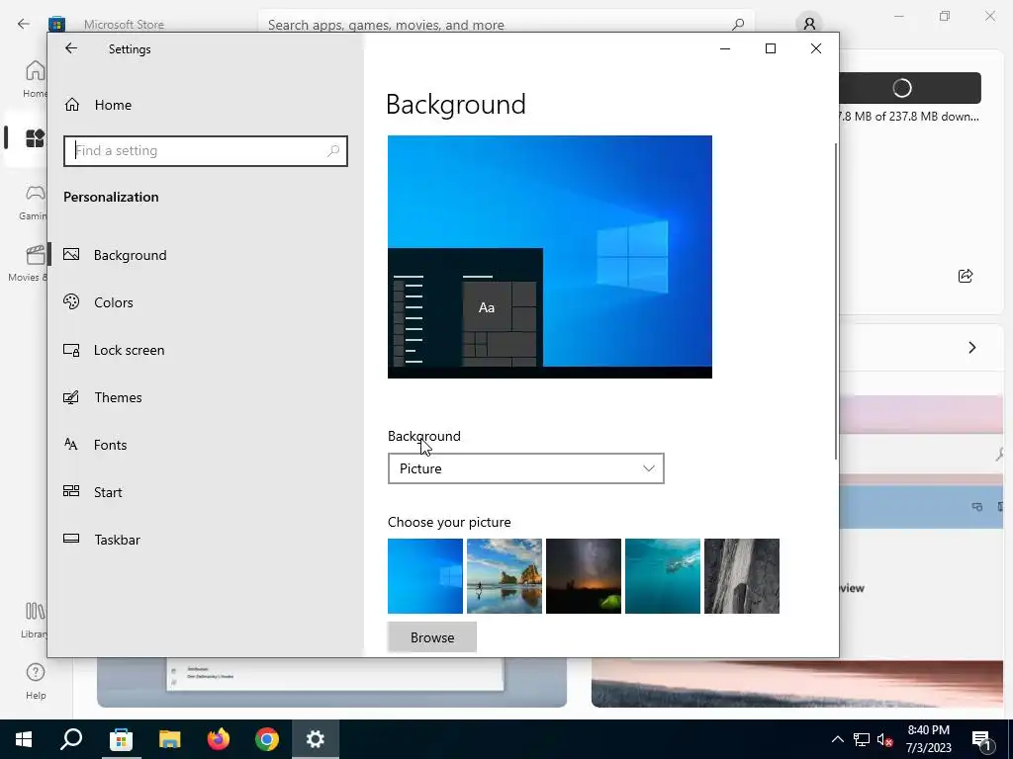Click the muted volume icon in tray

(885, 739)
